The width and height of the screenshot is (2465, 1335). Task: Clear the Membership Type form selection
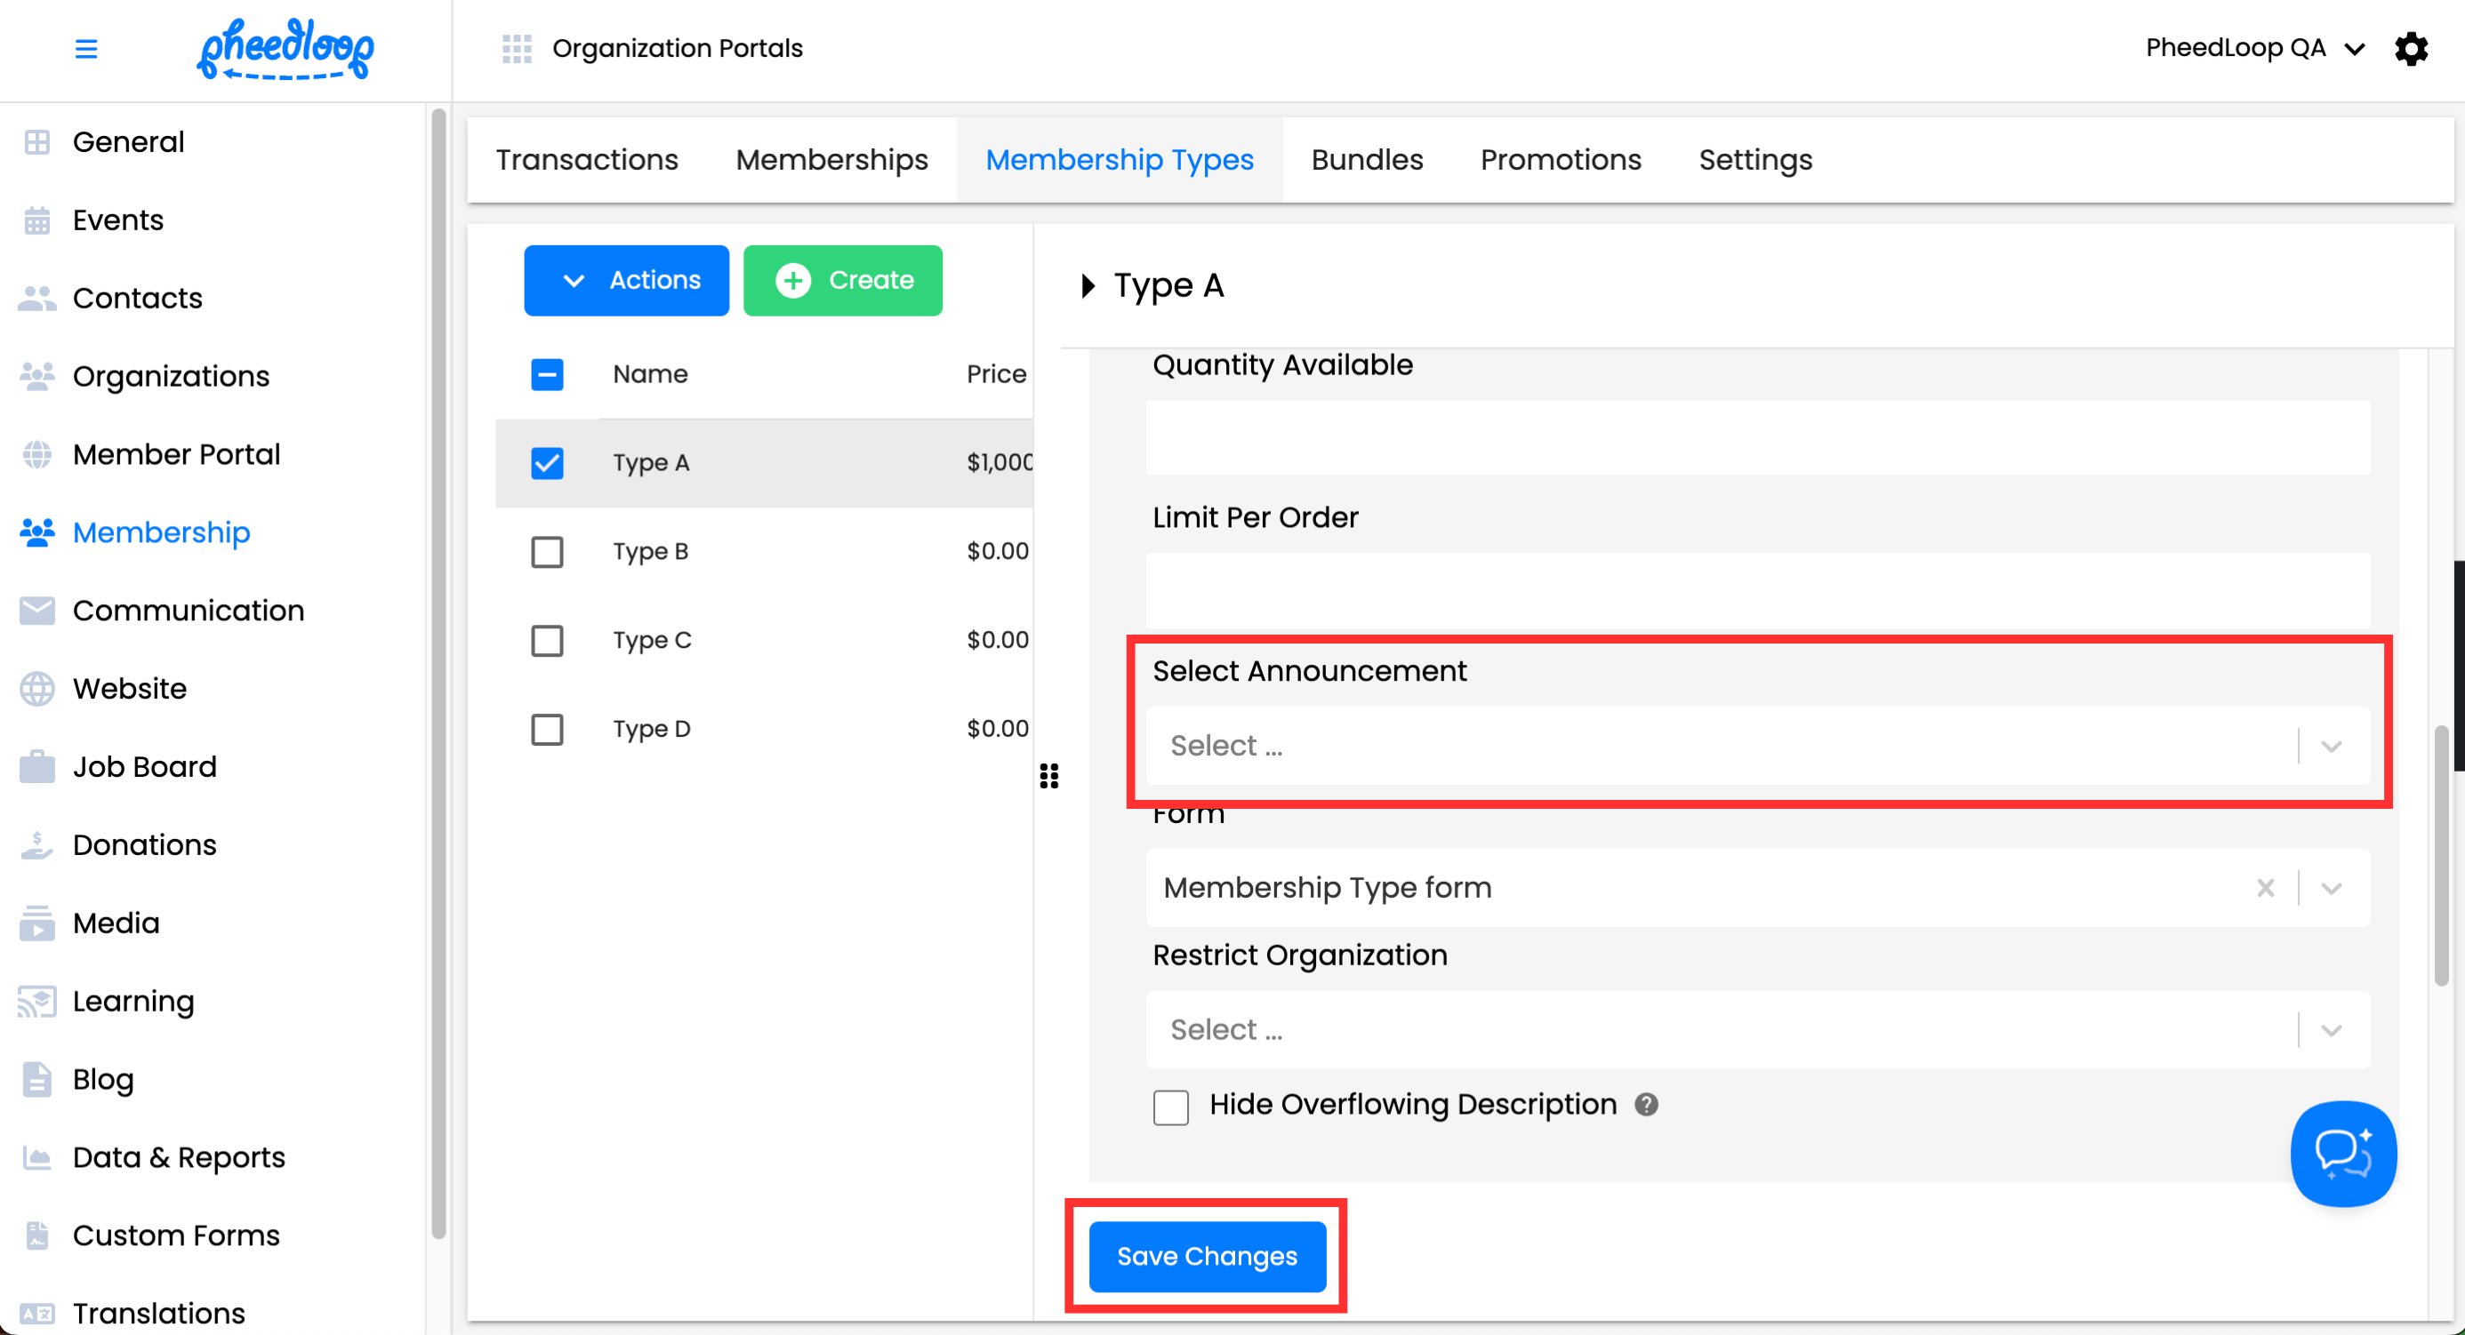coord(2265,887)
